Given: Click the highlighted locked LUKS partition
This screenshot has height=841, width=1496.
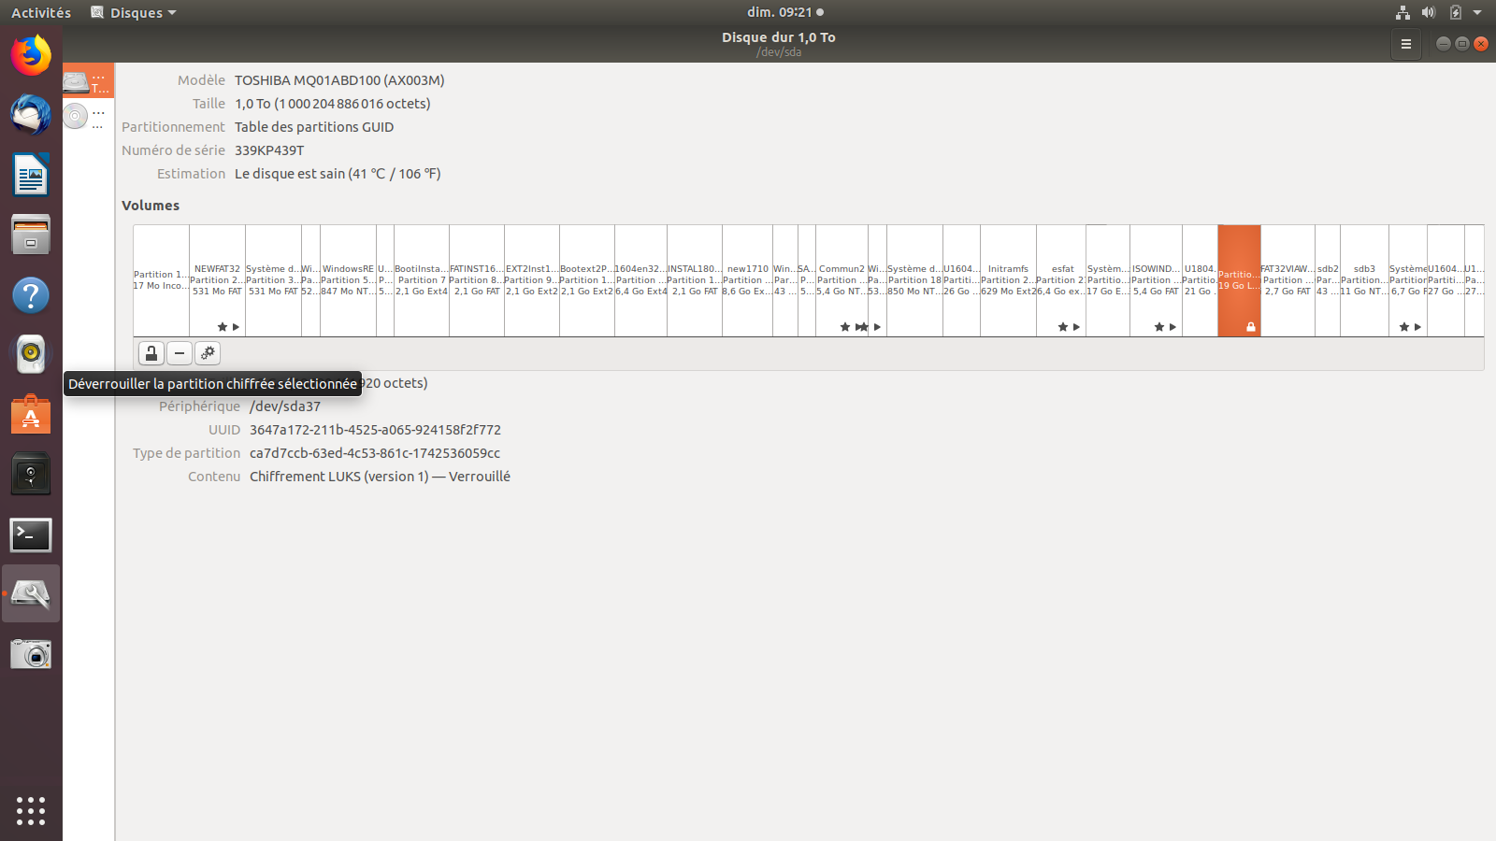Looking at the screenshot, I should 1239,280.
